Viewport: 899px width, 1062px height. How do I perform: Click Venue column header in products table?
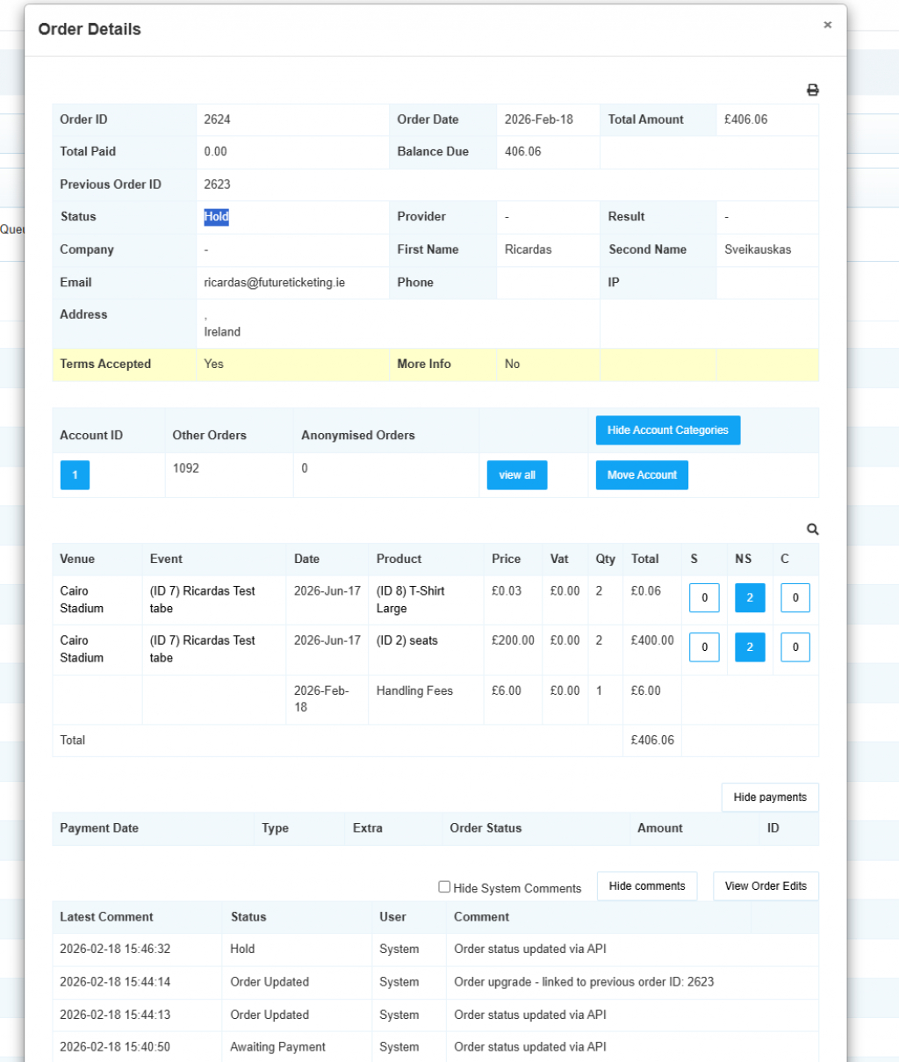[77, 559]
